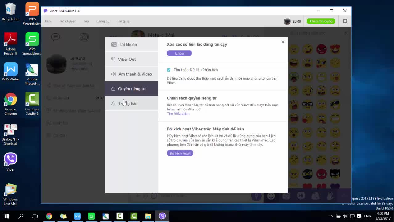The height and width of the screenshot is (222, 394).
Task: Click the Chọn button
Action: click(179, 53)
